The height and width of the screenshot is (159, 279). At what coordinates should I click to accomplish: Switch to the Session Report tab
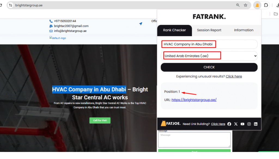(x=209, y=30)
